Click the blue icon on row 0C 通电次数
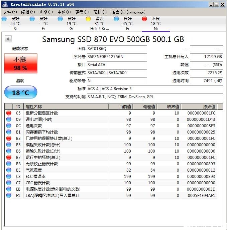The height and width of the screenshot is (230, 227). (x=9, y=126)
